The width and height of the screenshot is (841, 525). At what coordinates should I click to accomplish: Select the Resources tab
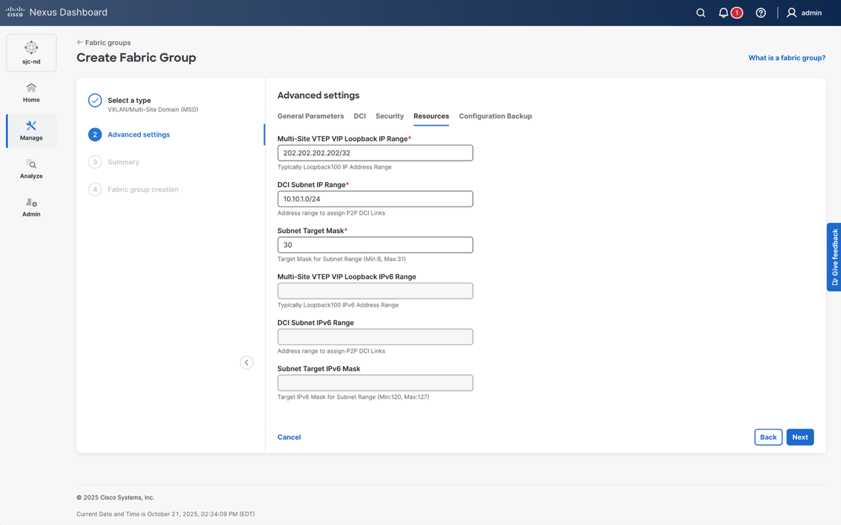pos(432,116)
